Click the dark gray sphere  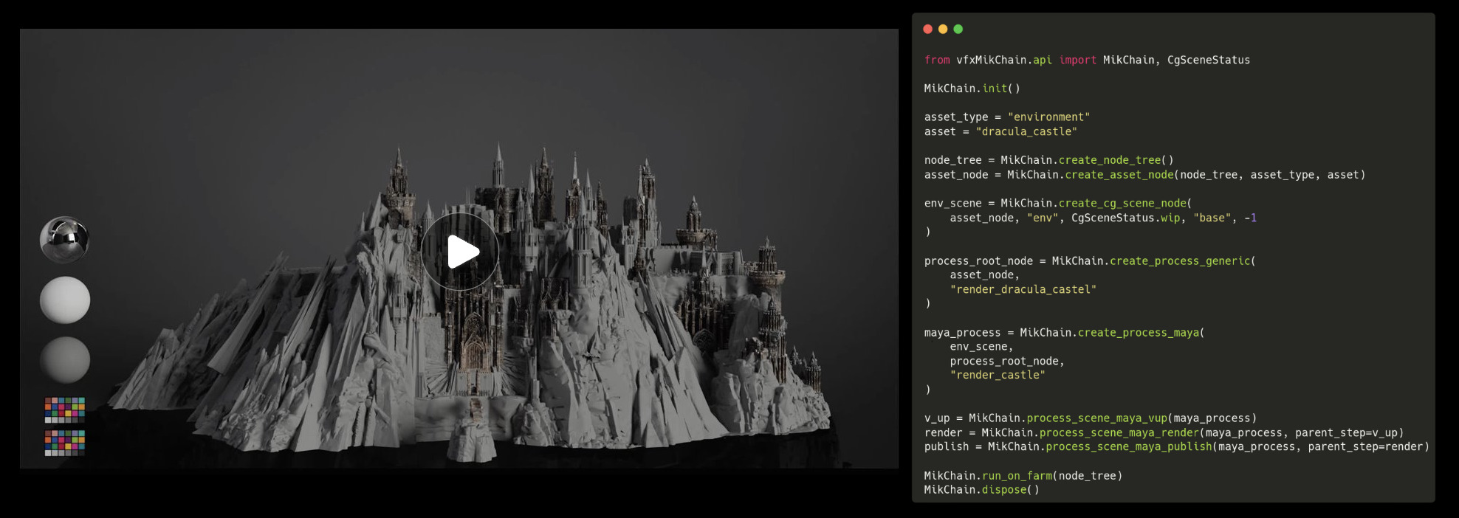pos(65,359)
